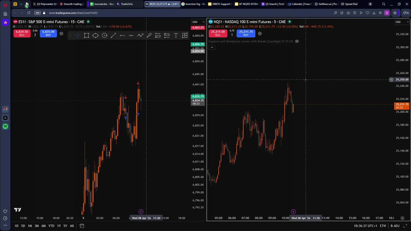This screenshot has width=411, height=231.
Task: Open browser downloads icon
Action: (x=374, y=13)
